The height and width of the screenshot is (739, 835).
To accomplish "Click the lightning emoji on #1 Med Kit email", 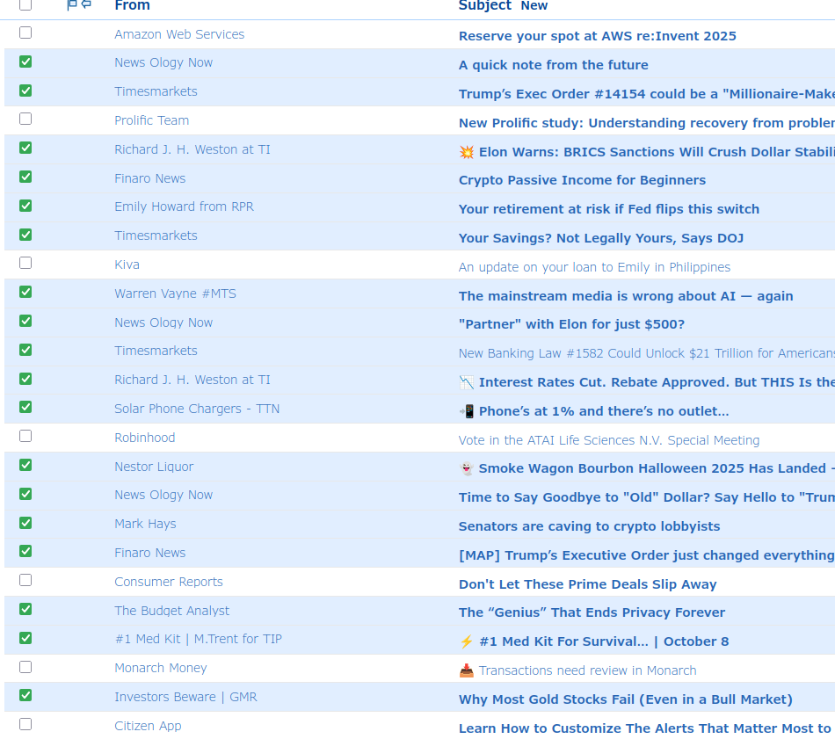I will pos(467,641).
